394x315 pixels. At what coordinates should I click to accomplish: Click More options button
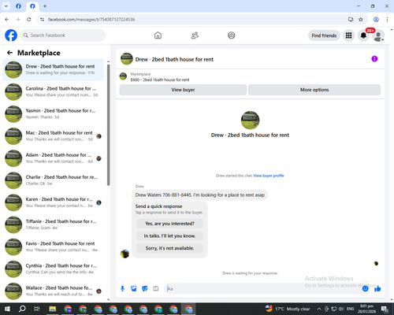tap(314, 90)
